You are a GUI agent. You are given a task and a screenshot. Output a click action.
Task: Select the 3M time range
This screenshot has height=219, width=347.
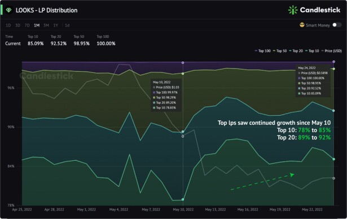pos(46,25)
